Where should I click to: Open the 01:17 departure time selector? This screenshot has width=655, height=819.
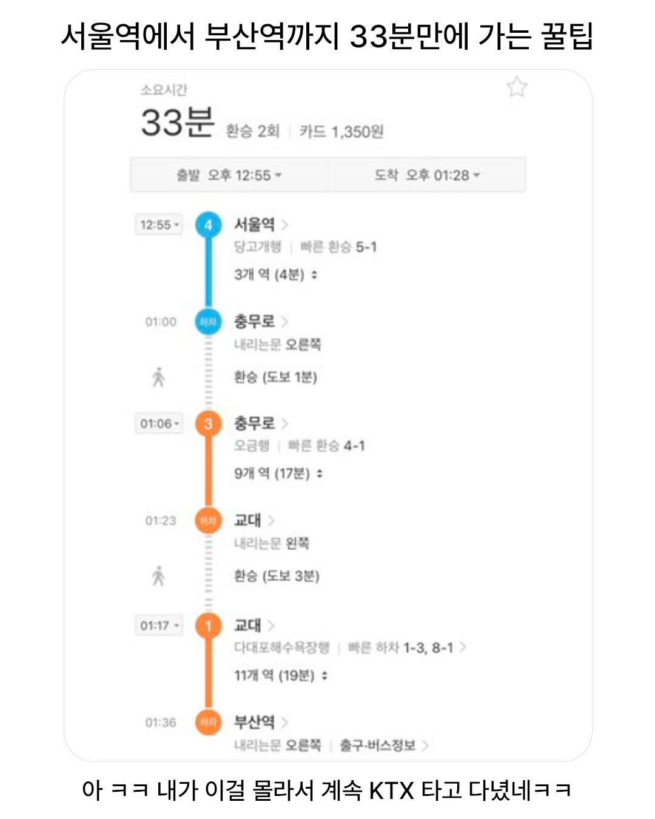(159, 625)
